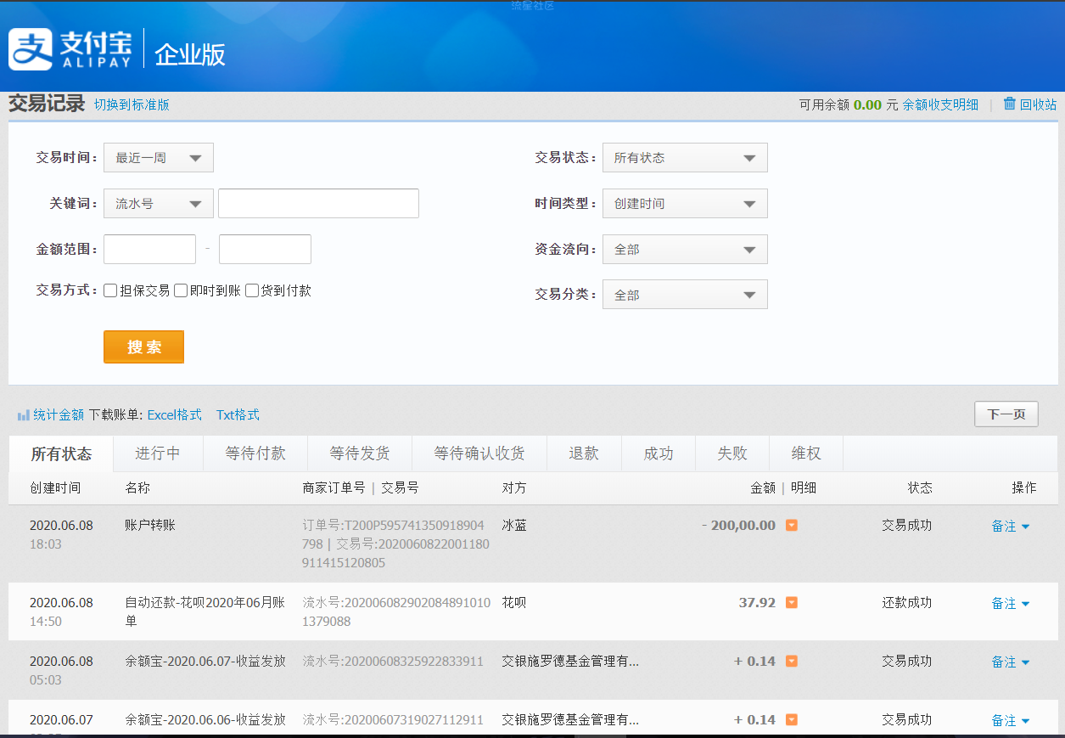Open the 交易时间 dropdown showing 最近一周
The height and width of the screenshot is (738, 1065).
coord(159,158)
